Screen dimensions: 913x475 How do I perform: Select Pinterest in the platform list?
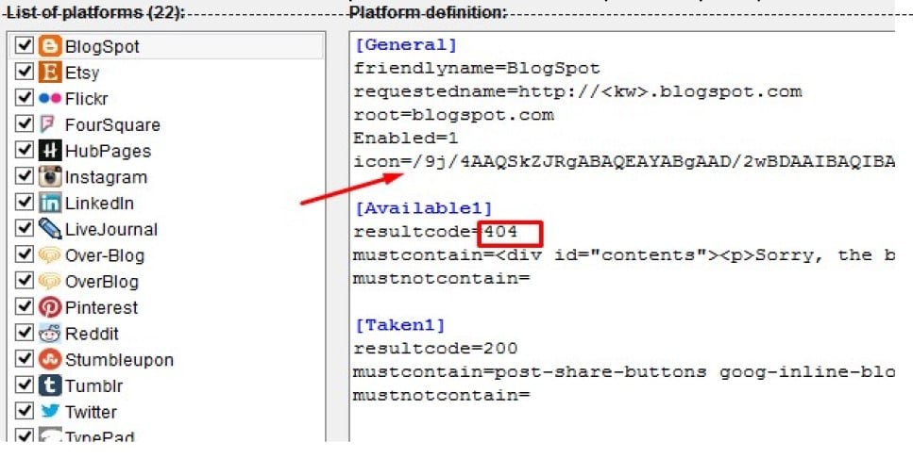coord(101,307)
